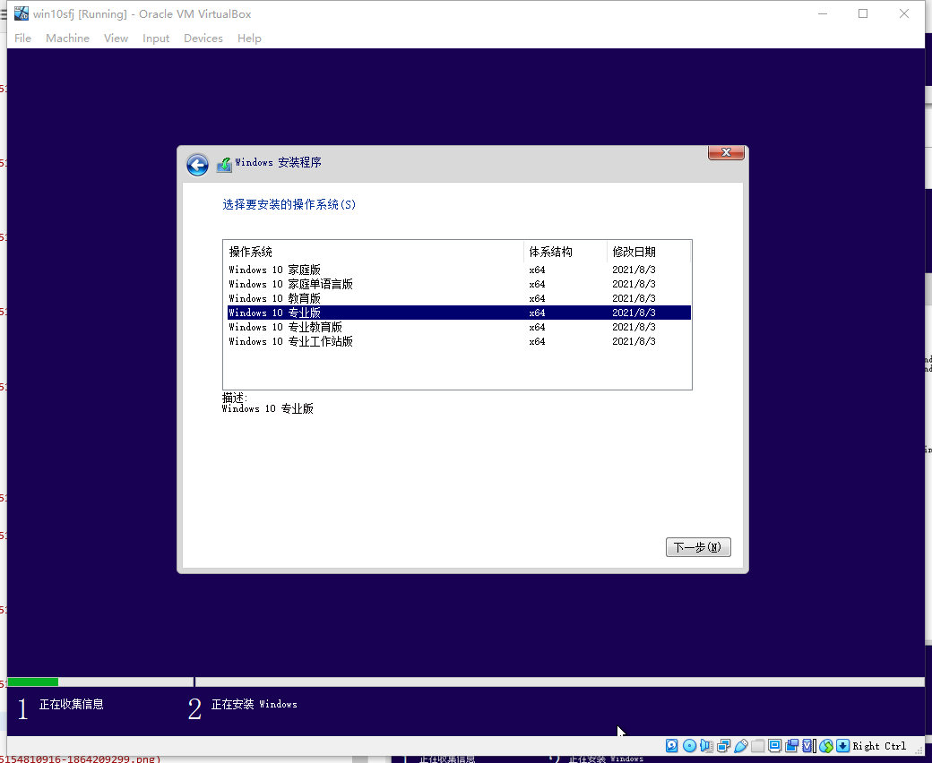Viewport: 932px width, 763px height.
Task: Open the Machine menu
Action: [68, 38]
